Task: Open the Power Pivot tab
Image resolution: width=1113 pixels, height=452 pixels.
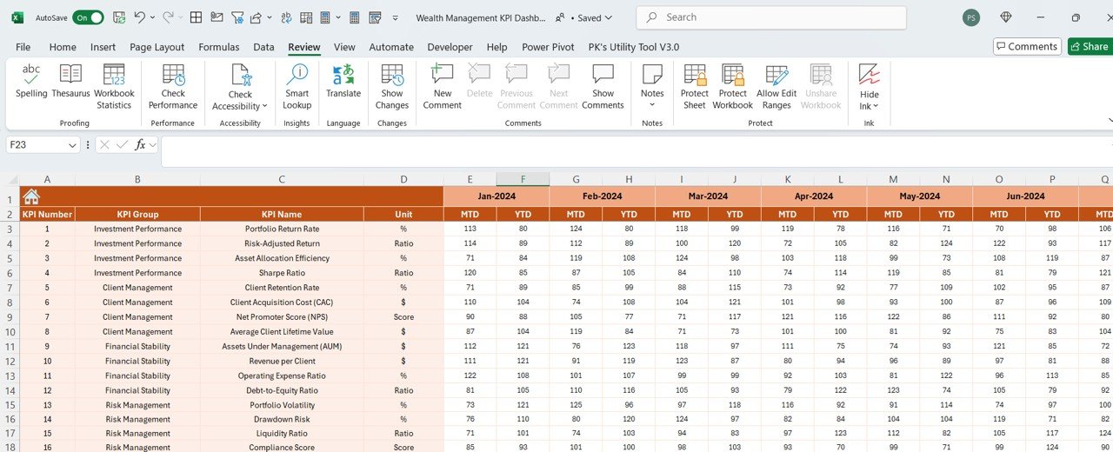Action: point(548,47)
